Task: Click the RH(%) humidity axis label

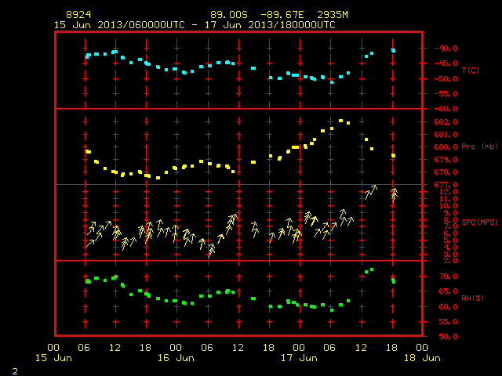Action: point(472,298)
